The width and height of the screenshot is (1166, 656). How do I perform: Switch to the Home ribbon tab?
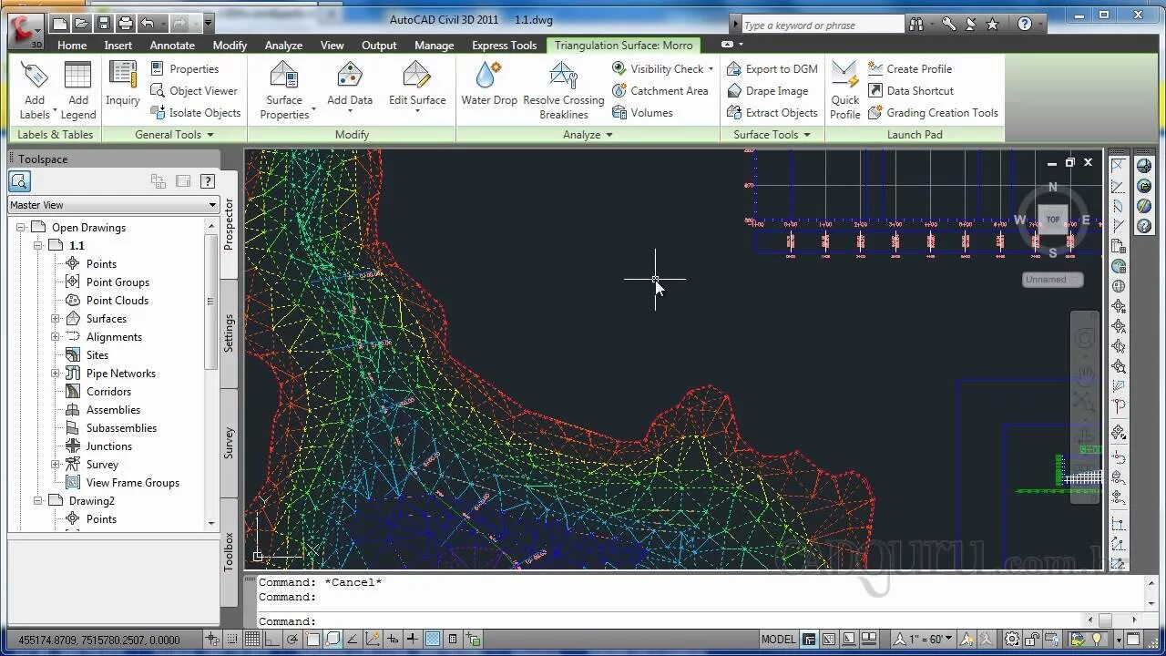click(x=72, y=46)
